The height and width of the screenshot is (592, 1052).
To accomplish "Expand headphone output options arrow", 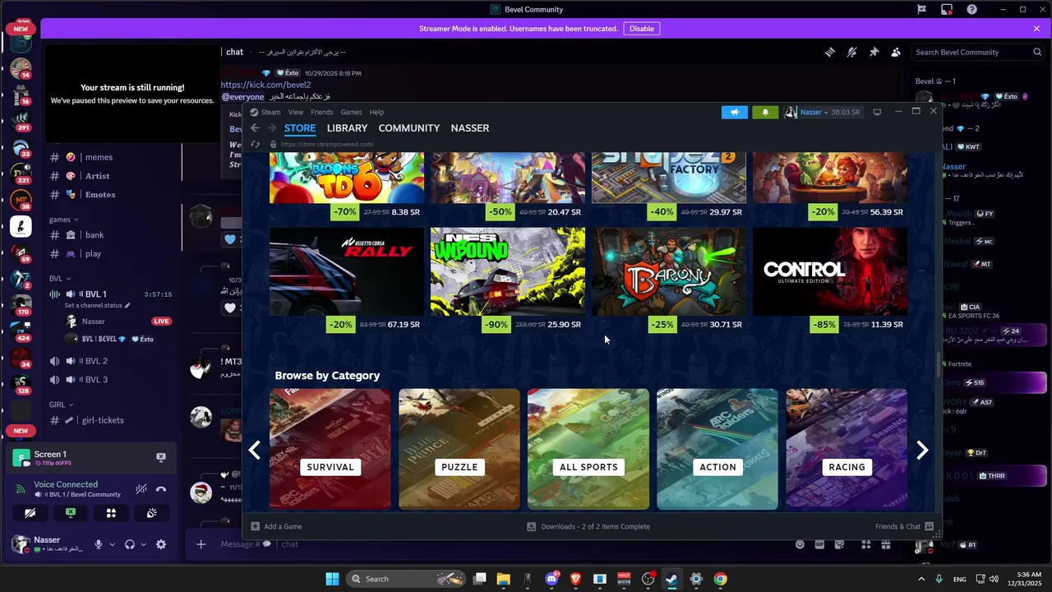I will click(x=143, y=544).
